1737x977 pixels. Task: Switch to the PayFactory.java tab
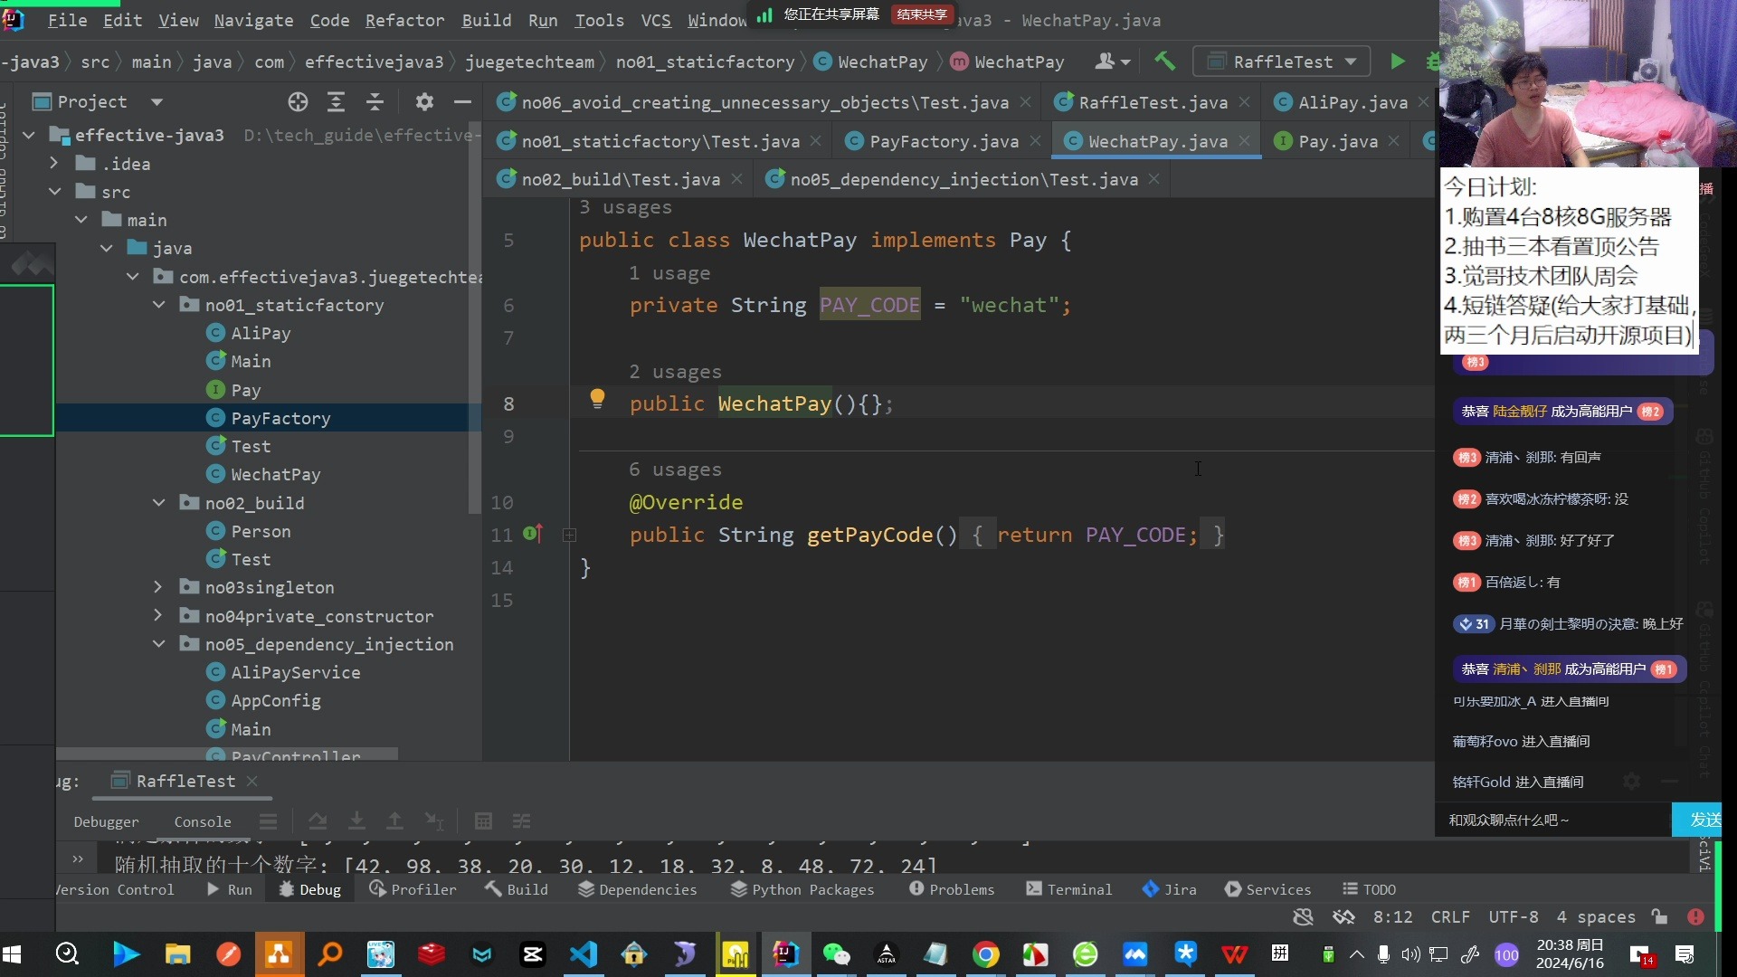point(944,141)
